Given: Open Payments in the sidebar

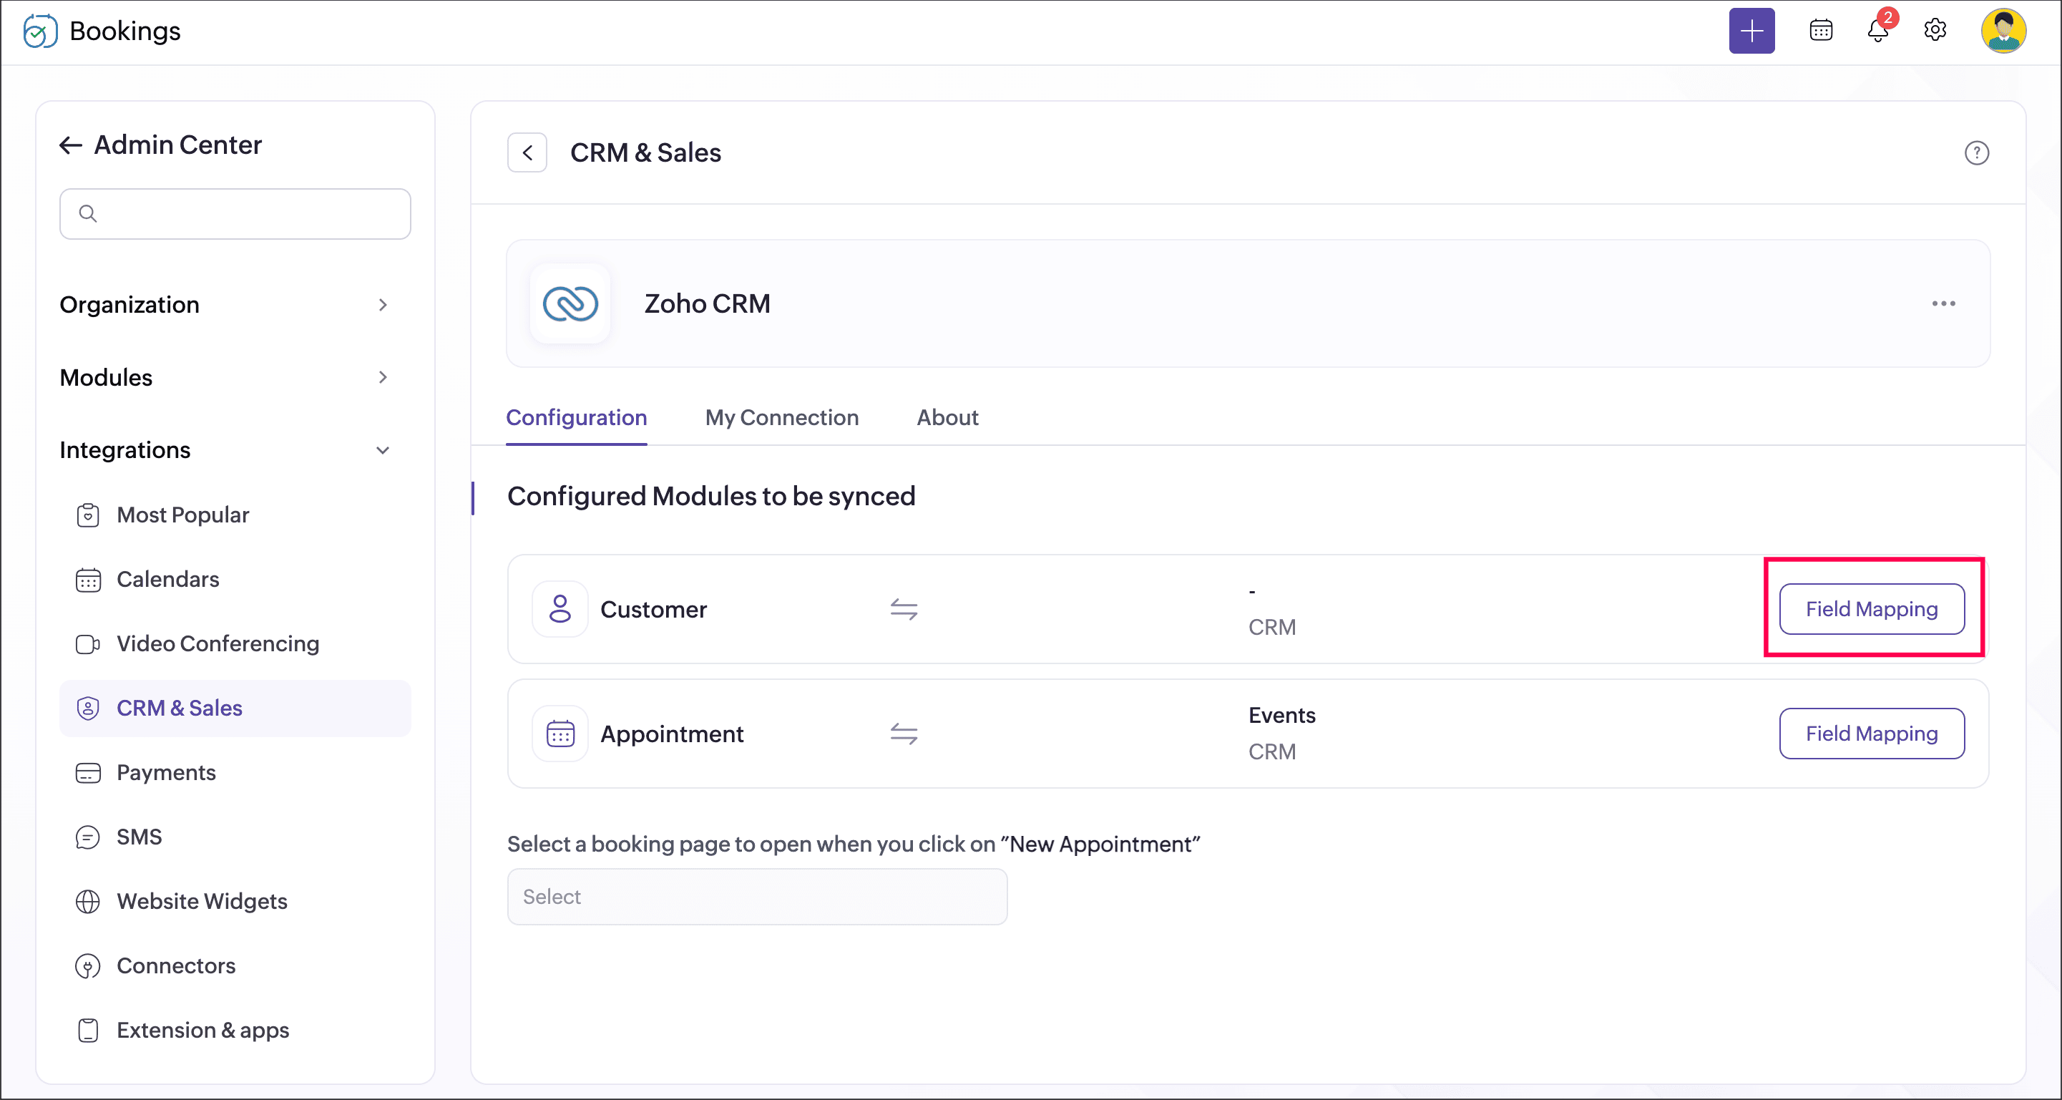Looking at the screenshot, I should click(x=166, y=772).
